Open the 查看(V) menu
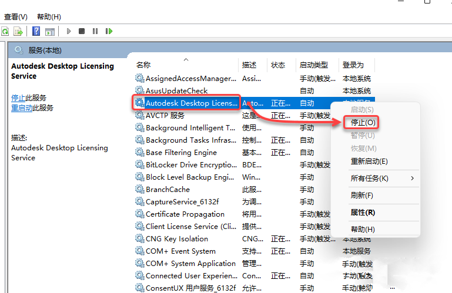452x293 pixels. pyautogui.click(x=15, y=17)
